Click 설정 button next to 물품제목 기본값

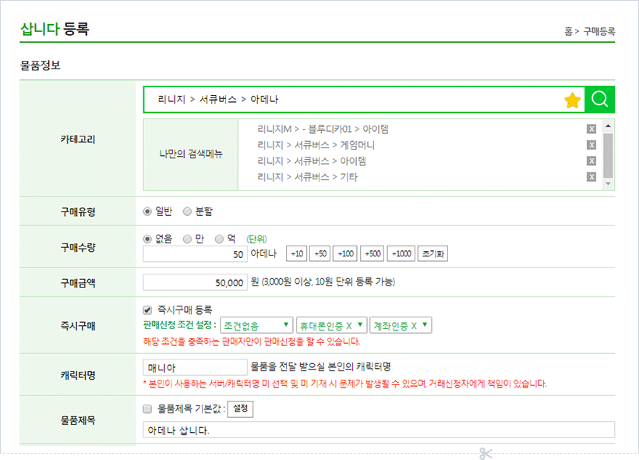point(240,408)
